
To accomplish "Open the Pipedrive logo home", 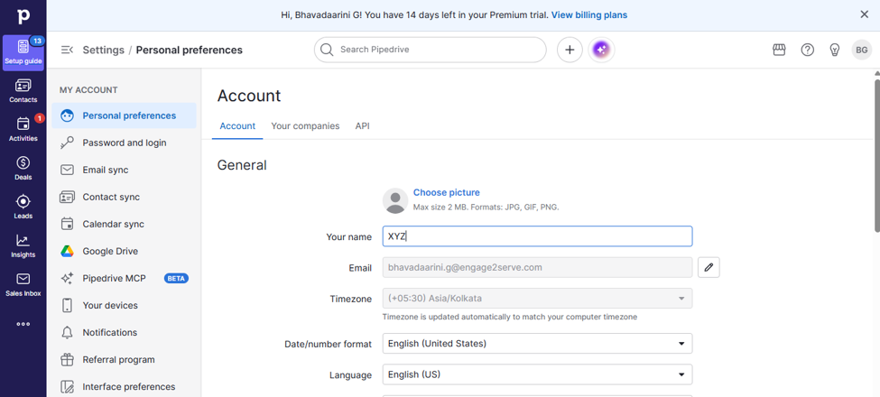I will (23, 15).
